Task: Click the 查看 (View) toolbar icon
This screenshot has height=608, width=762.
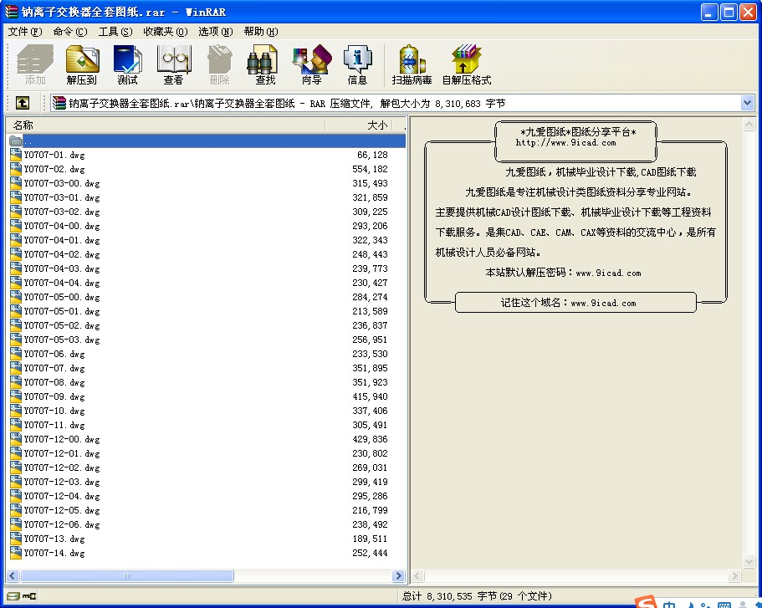Action: 173,64
